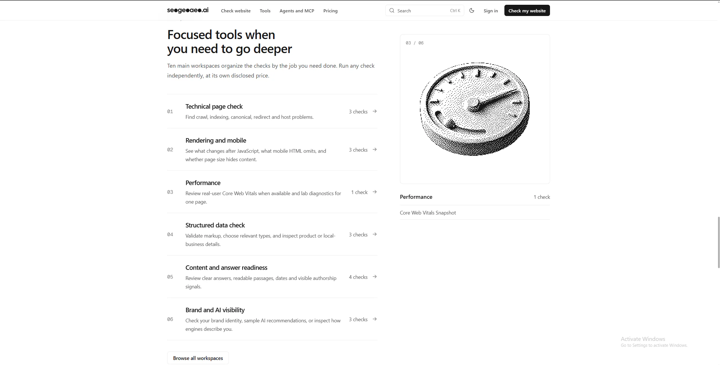720x365 pixels.
Task: Click Check my website button
Action: click(x=527, y=10)
